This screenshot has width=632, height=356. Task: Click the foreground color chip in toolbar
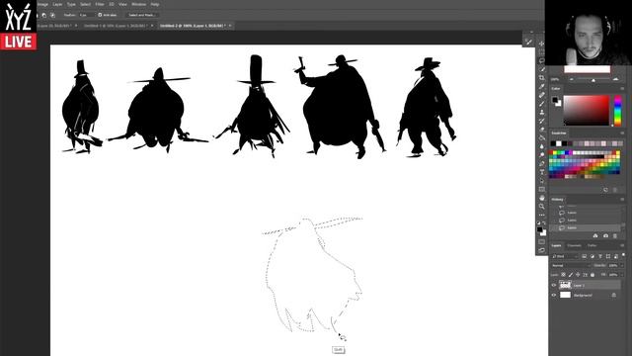tap(540, 229)
